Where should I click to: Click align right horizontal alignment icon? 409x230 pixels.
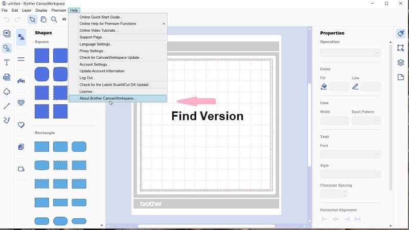[347, 219]
